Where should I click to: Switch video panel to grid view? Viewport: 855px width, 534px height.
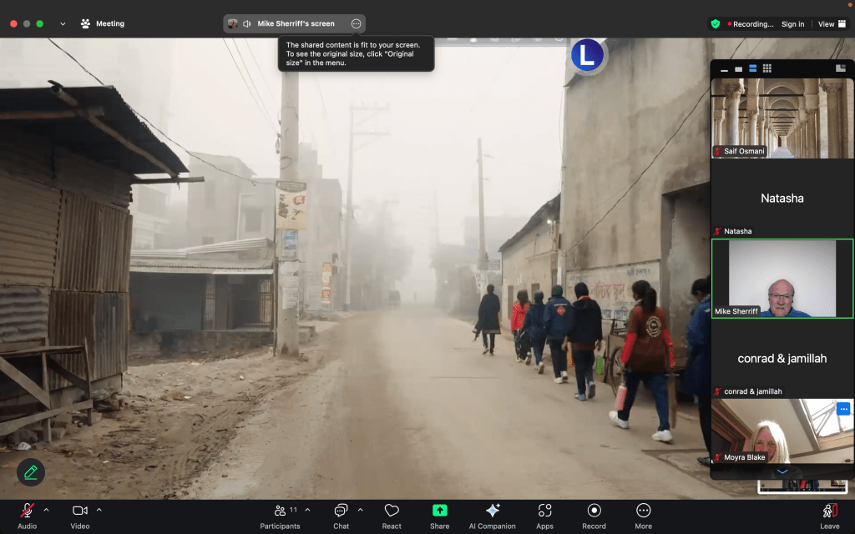coord(767,68)
